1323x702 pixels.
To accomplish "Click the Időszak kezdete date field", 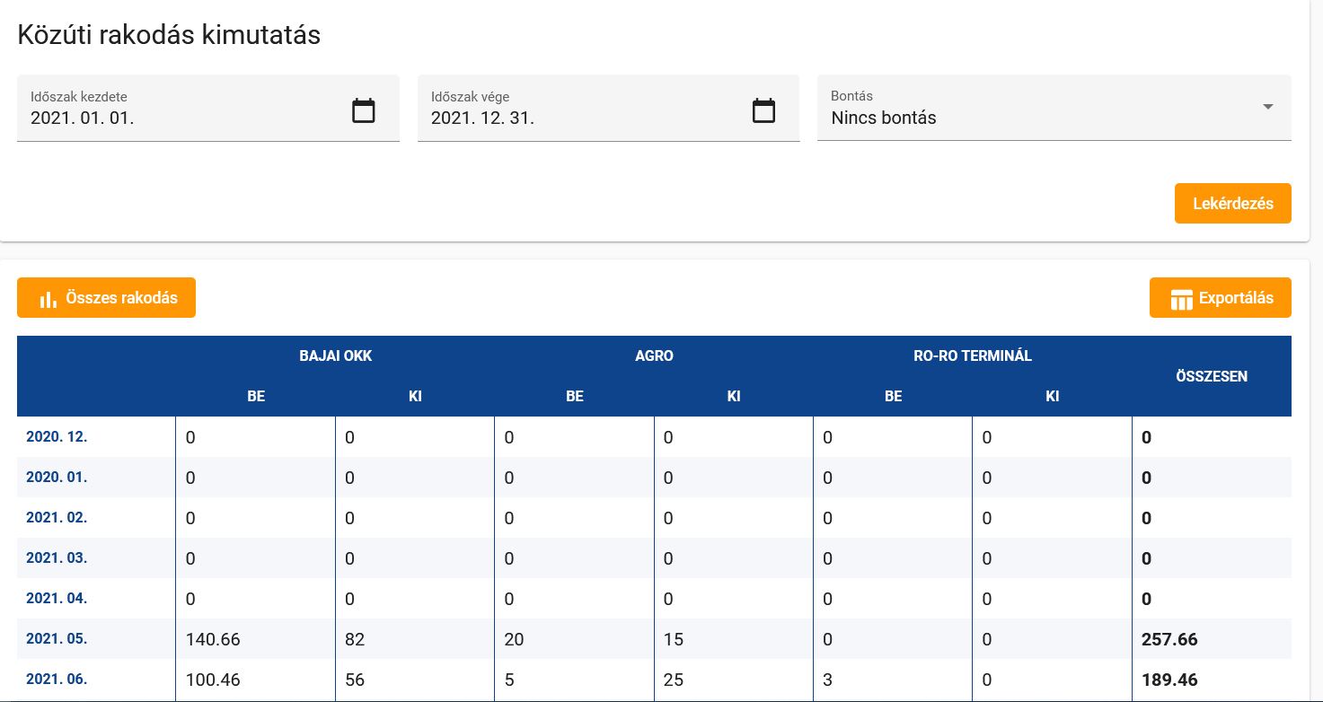I will pos(180,118).
